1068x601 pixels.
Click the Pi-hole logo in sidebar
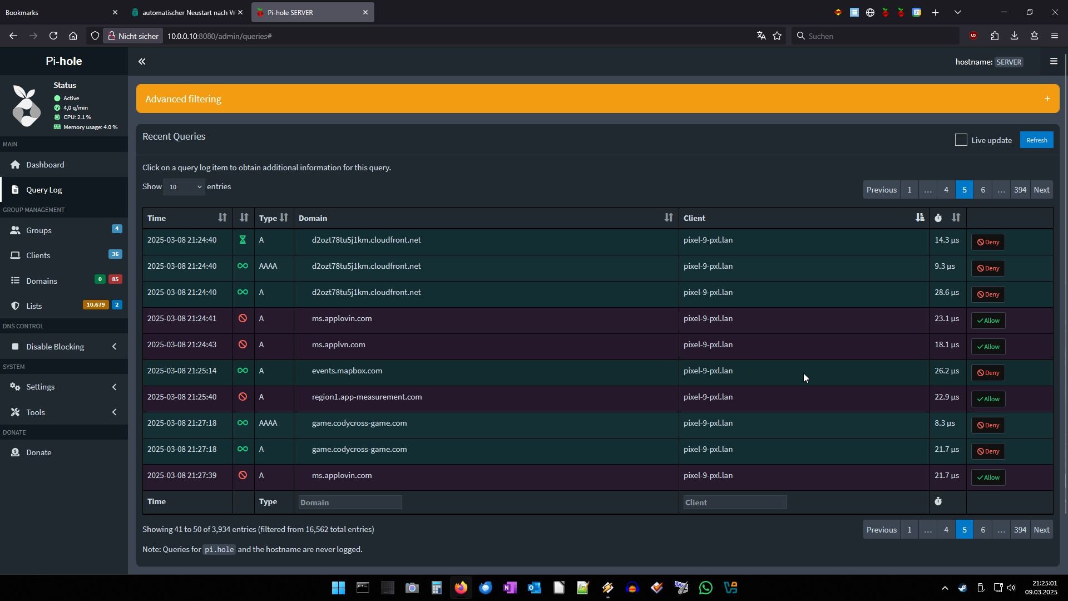click(26, 106)
